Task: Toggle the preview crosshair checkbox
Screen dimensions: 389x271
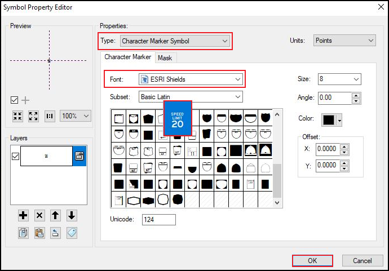Action: (15, 100)
